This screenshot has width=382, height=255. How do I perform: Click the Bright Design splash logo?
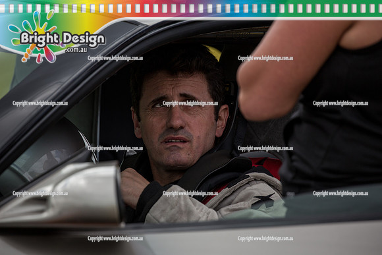(x=57, y=36)
